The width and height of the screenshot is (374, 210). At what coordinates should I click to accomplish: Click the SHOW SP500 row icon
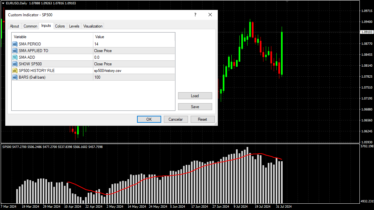tap(15, 64)
